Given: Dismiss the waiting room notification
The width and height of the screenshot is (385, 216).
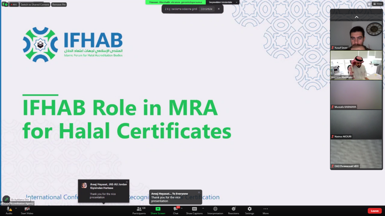Looking at the screenshot, I should coord(219,9).
